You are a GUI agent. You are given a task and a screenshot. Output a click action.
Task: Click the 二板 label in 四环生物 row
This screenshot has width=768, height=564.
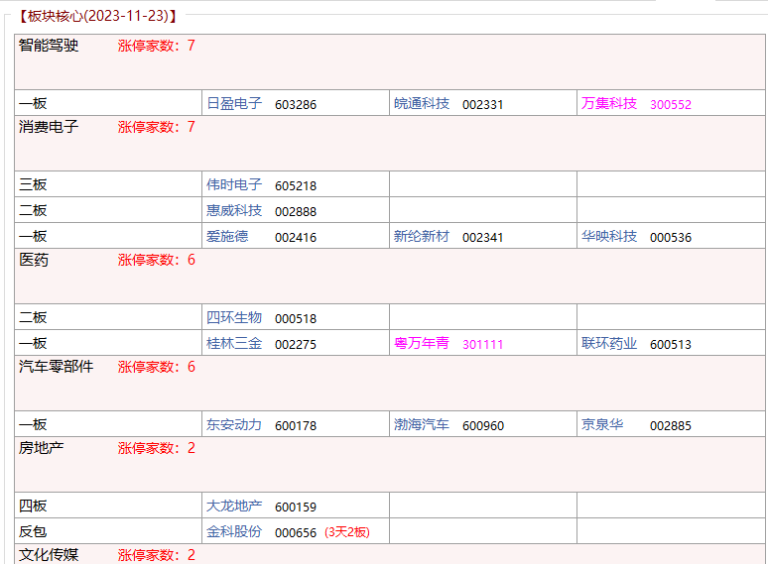pyautogui.click(x=33, y=318)
